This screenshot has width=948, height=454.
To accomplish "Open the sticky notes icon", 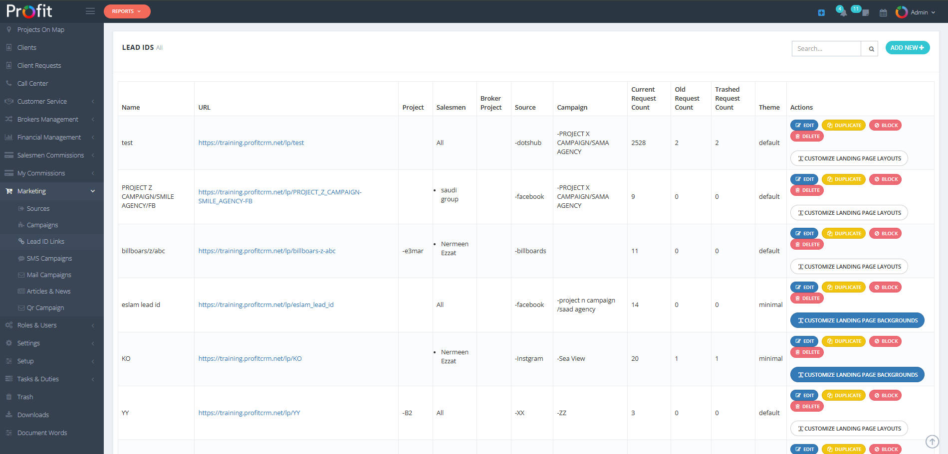I will tap(865, 12).
